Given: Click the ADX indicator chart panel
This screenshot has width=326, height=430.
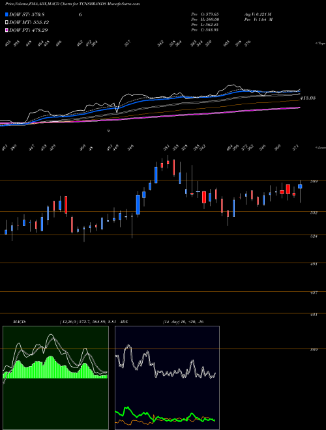Looking at the screenshot, I should pos(167,378).
